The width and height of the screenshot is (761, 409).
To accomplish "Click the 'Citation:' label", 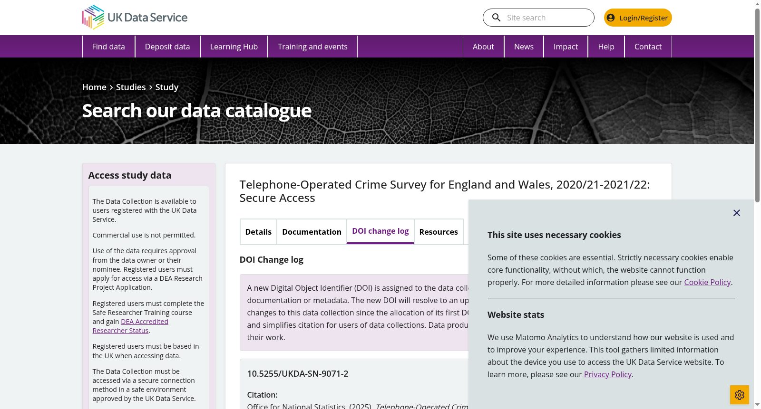I will click(x=263, y=395).
